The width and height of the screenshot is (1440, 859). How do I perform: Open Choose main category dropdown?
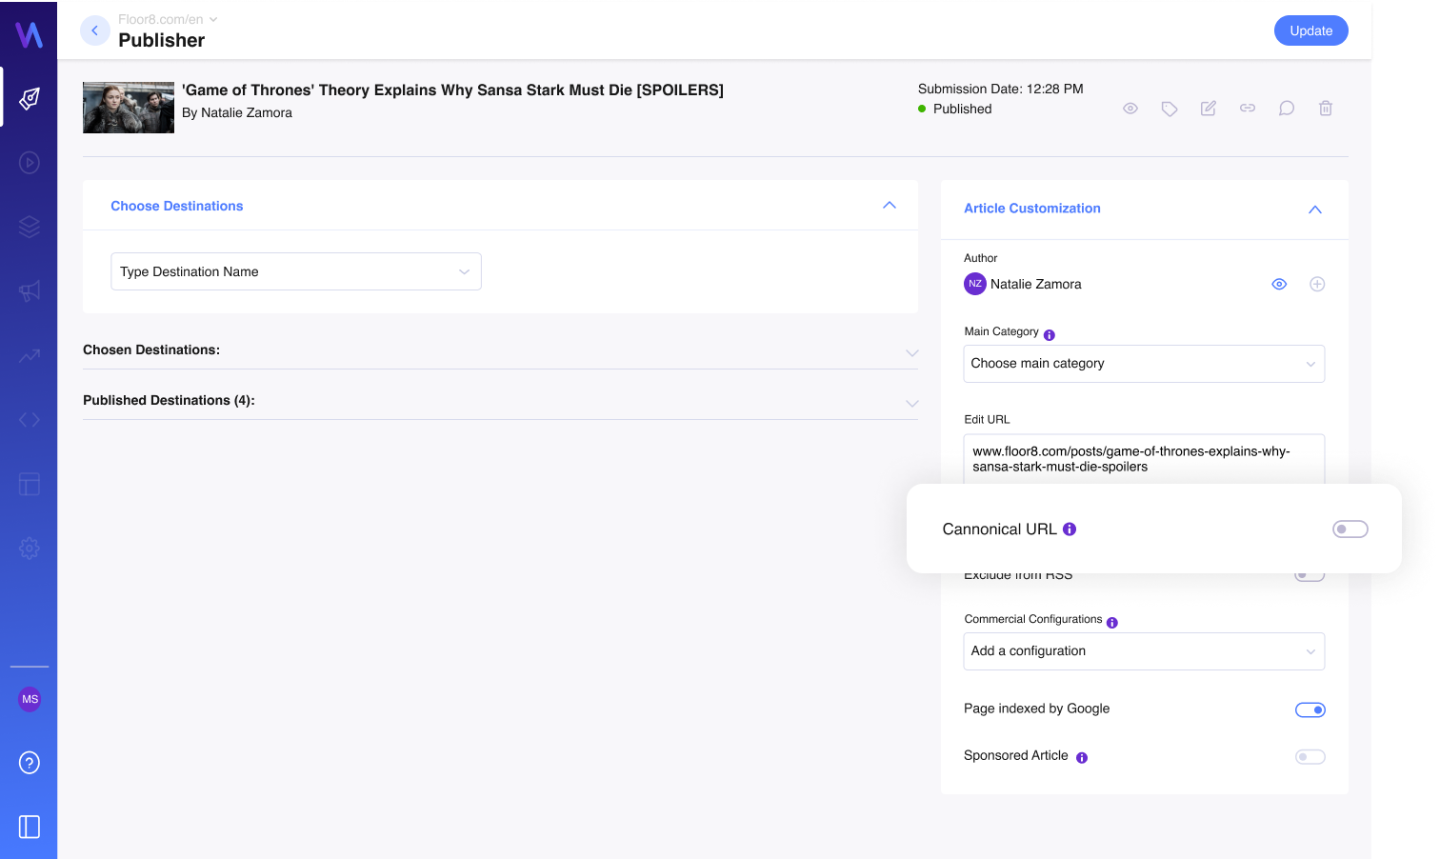click(x=1144, y=364)
